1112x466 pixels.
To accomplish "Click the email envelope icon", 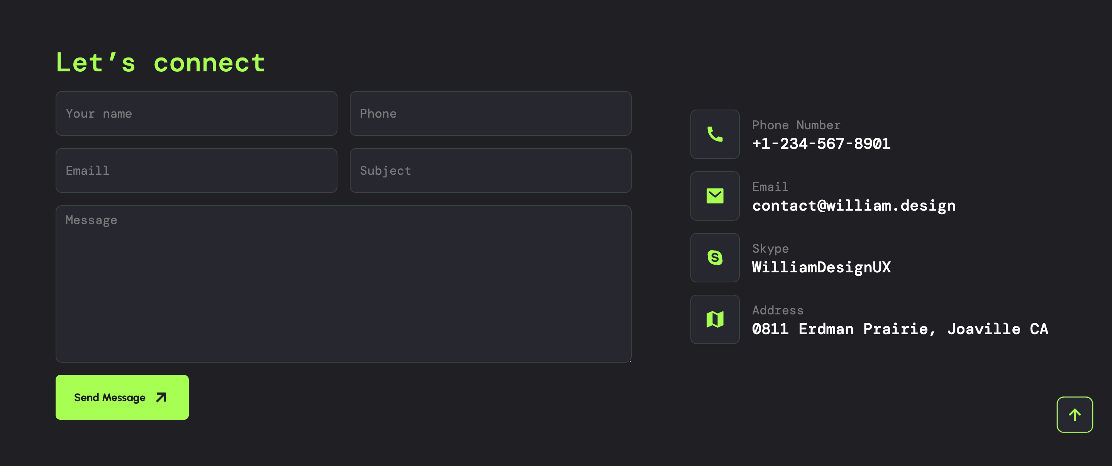I will (x=715, y=196).
